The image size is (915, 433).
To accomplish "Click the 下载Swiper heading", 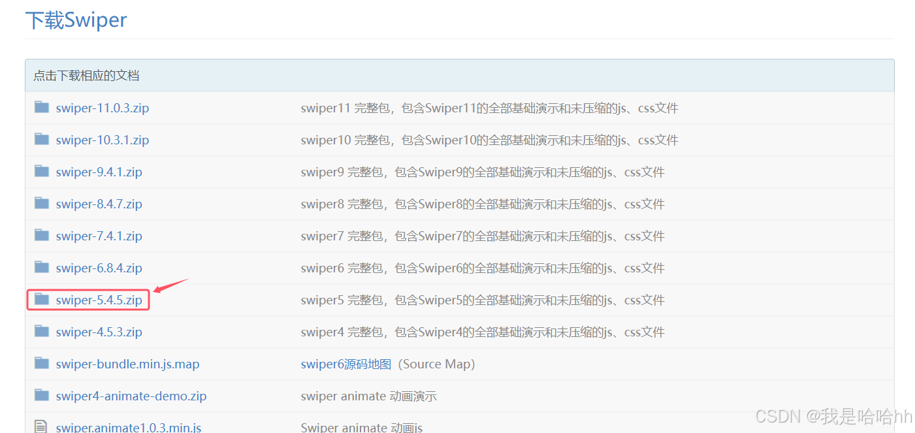I will [76, 20].
